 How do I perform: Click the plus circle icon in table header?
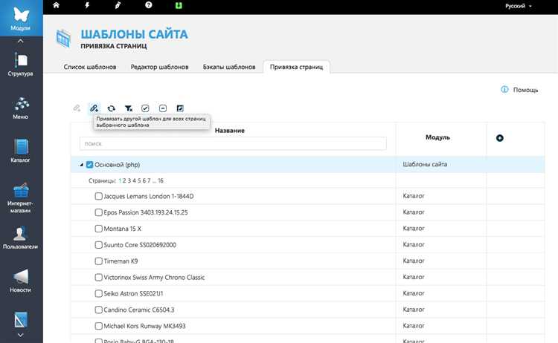click(x=500, y=138)
